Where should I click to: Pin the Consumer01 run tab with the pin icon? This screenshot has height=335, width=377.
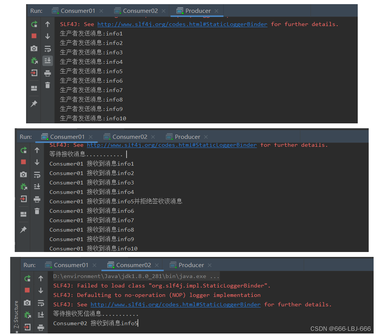23,230
